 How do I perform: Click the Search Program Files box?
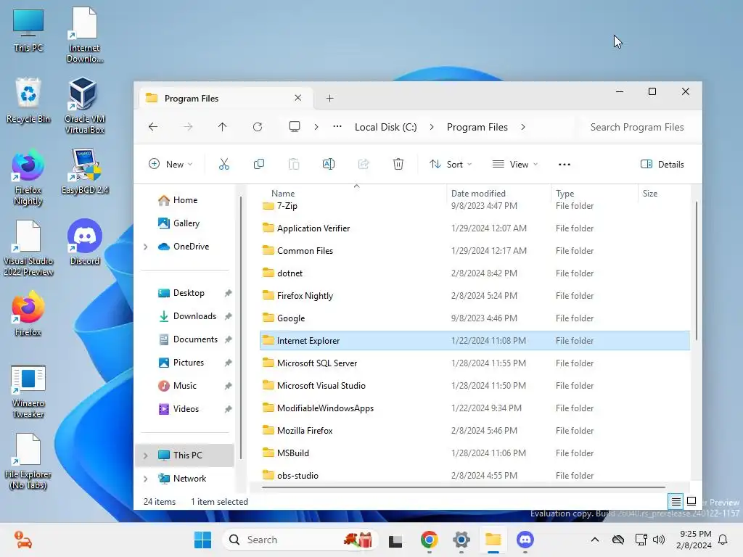point(637,127)
